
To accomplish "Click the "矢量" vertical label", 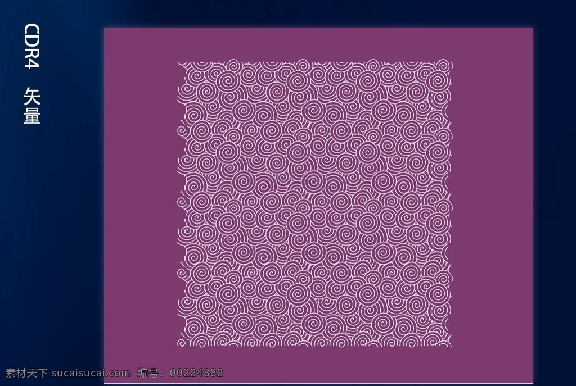I will pyautogui.click(x=32, y=106).
